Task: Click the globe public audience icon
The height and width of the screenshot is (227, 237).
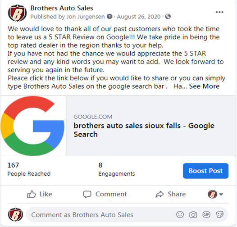Action: tap(168, 17)
